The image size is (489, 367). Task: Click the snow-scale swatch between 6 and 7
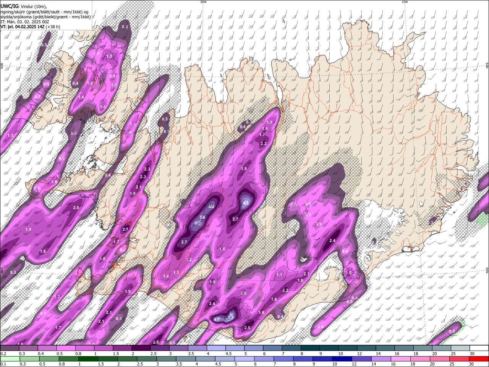pos(272,348)
